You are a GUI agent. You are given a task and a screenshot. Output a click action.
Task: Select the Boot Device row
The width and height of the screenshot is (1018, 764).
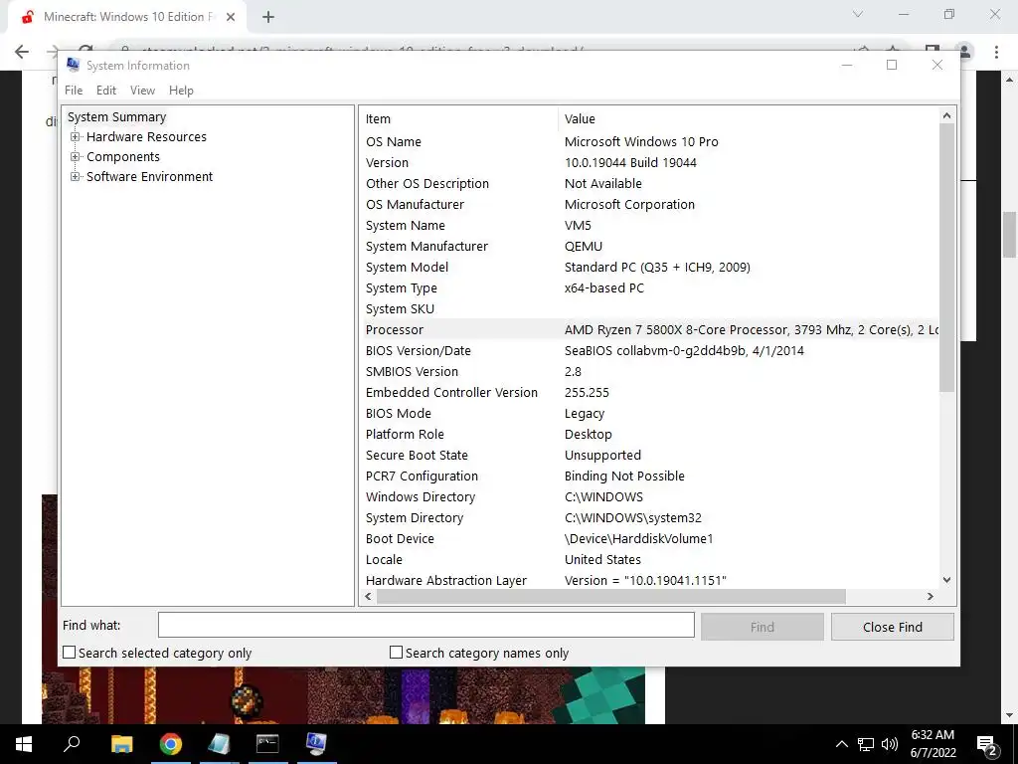649,538
